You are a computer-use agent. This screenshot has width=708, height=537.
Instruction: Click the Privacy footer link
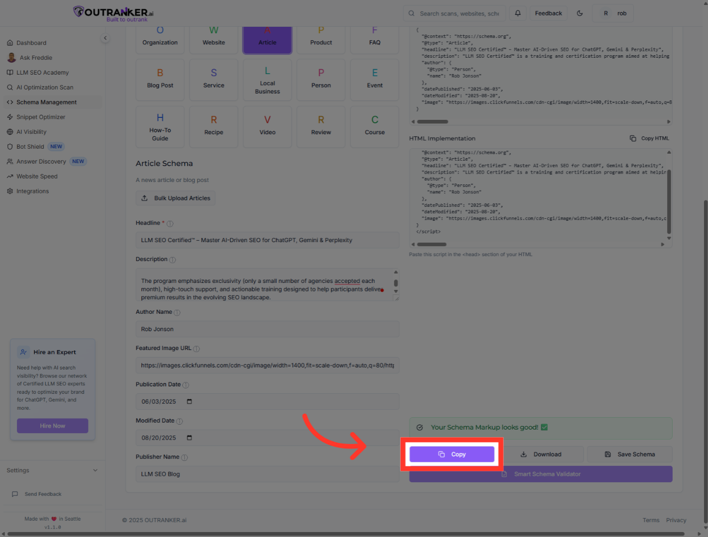[x=676, y=521]
